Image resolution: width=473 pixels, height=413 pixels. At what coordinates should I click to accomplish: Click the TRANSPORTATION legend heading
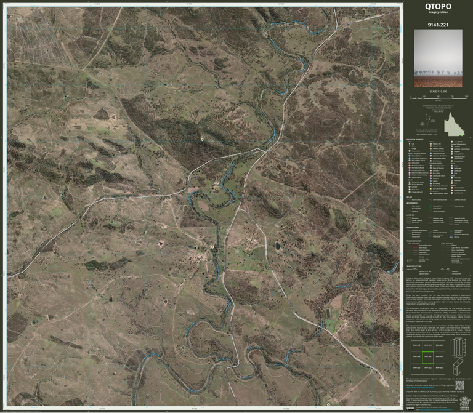(414, 241)
